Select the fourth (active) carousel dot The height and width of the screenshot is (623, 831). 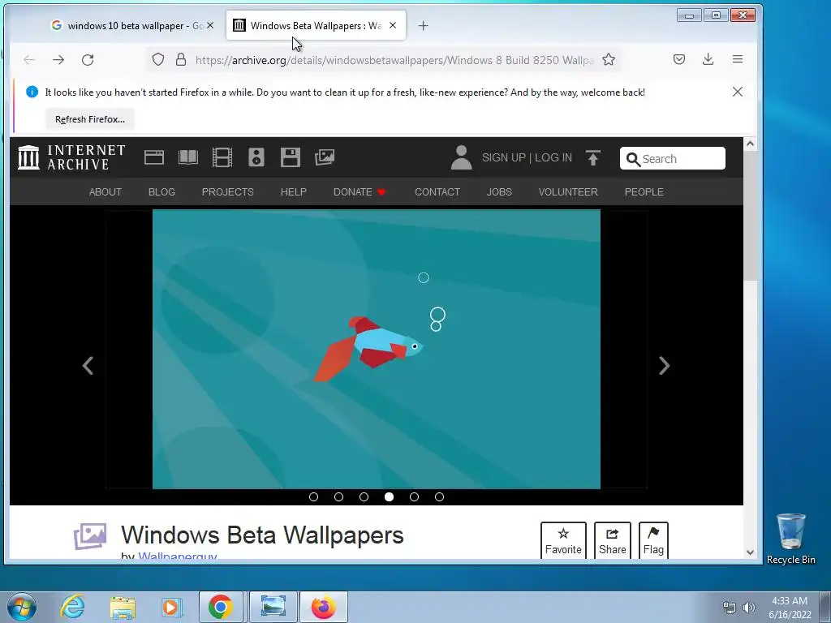pyautogui.click(x=389, y=497)
